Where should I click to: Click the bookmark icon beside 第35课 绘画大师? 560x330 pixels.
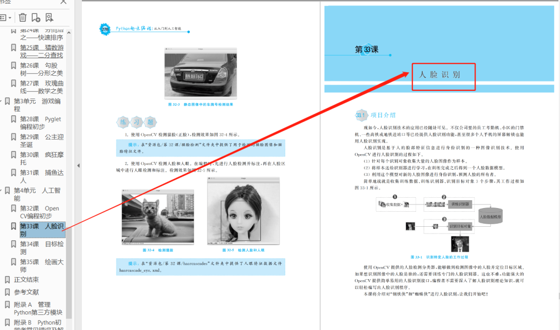click(13, 262)
